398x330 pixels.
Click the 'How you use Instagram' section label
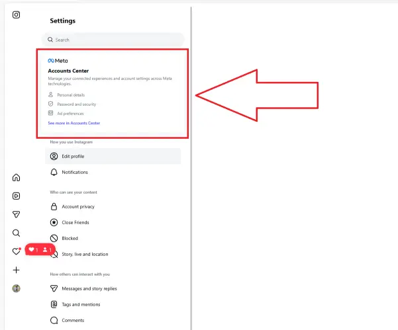(x=72, y=142)
